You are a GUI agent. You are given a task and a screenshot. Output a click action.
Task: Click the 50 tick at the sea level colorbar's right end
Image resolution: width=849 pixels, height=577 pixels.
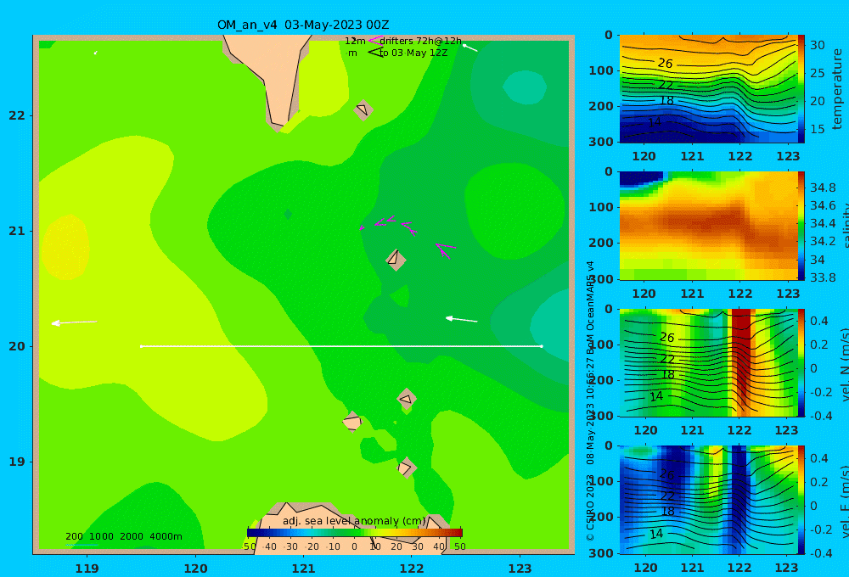tap(459, 546)
